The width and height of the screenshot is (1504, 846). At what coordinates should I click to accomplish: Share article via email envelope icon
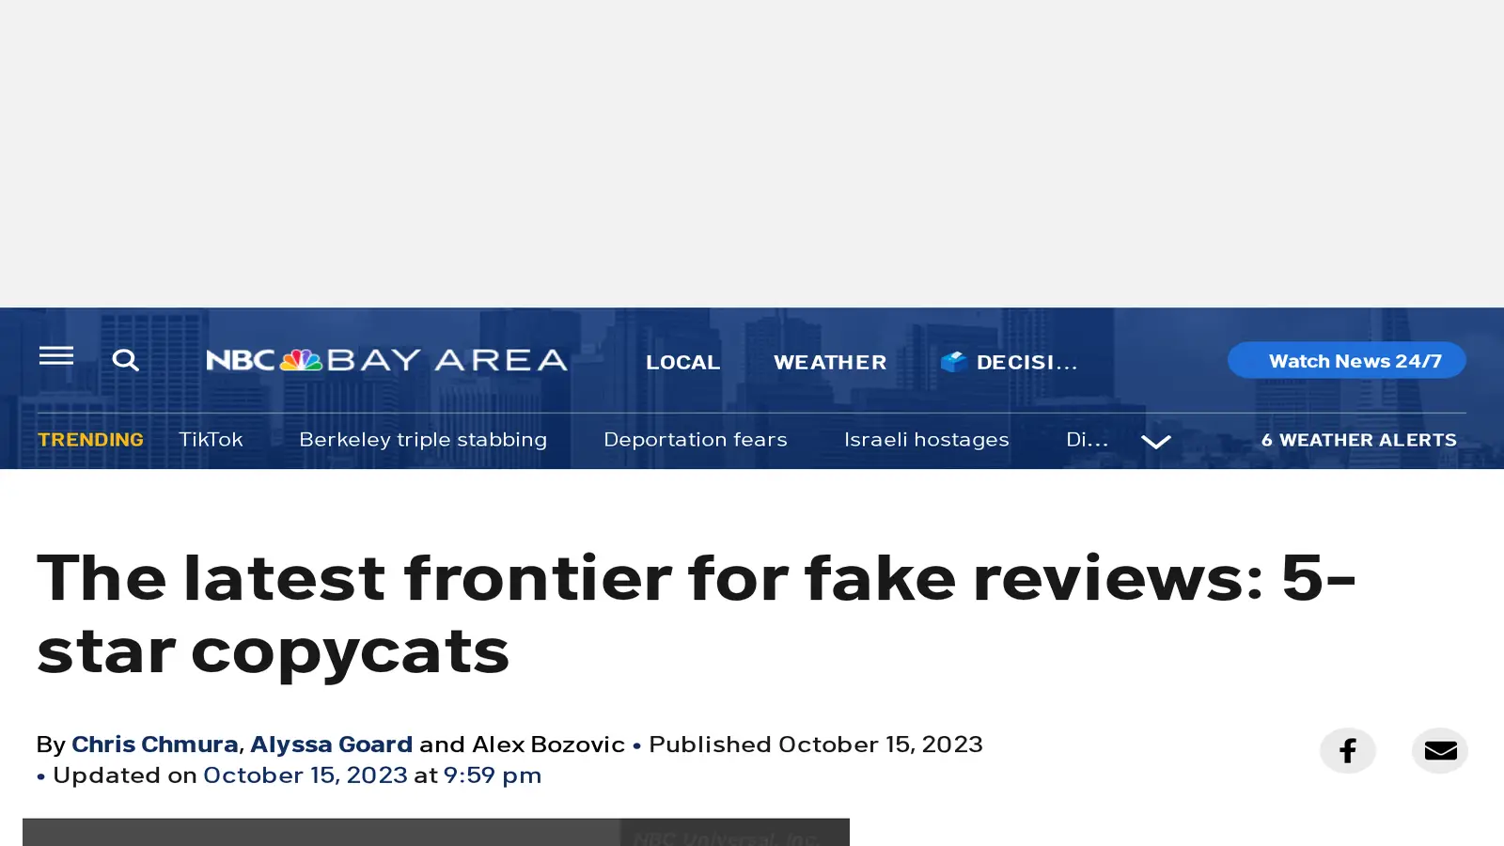point(1439,750)
